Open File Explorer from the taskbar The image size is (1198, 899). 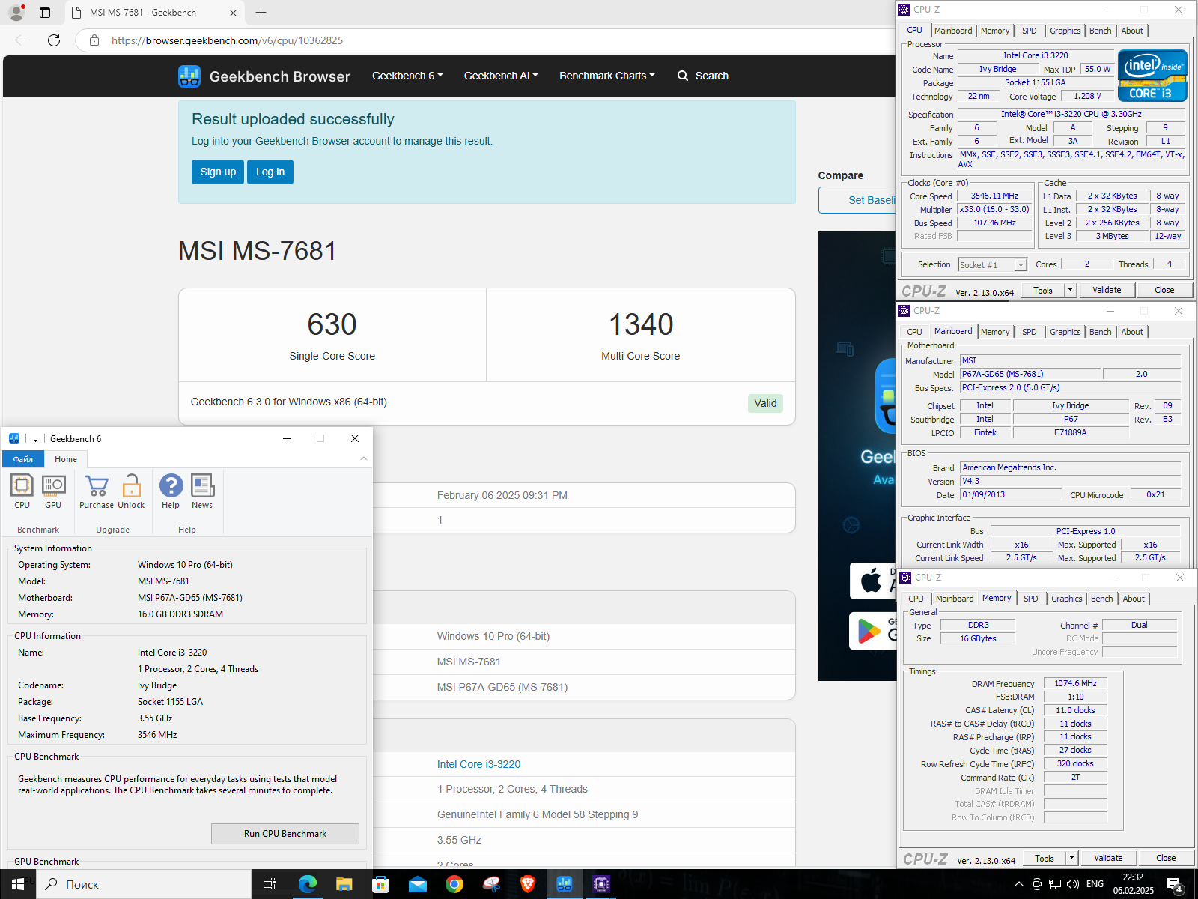344,884
